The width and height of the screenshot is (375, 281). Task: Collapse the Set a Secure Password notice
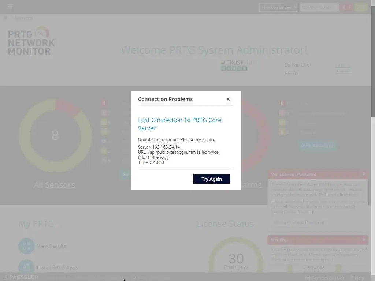pos(364,174)
